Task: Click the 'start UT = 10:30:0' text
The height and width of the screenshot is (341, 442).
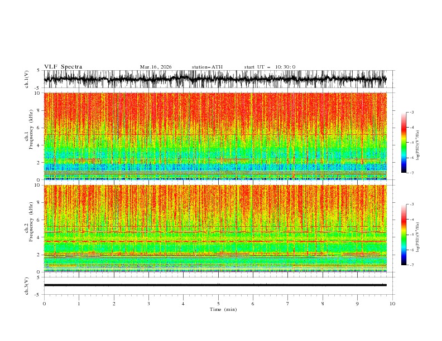Action: point(270,67)
